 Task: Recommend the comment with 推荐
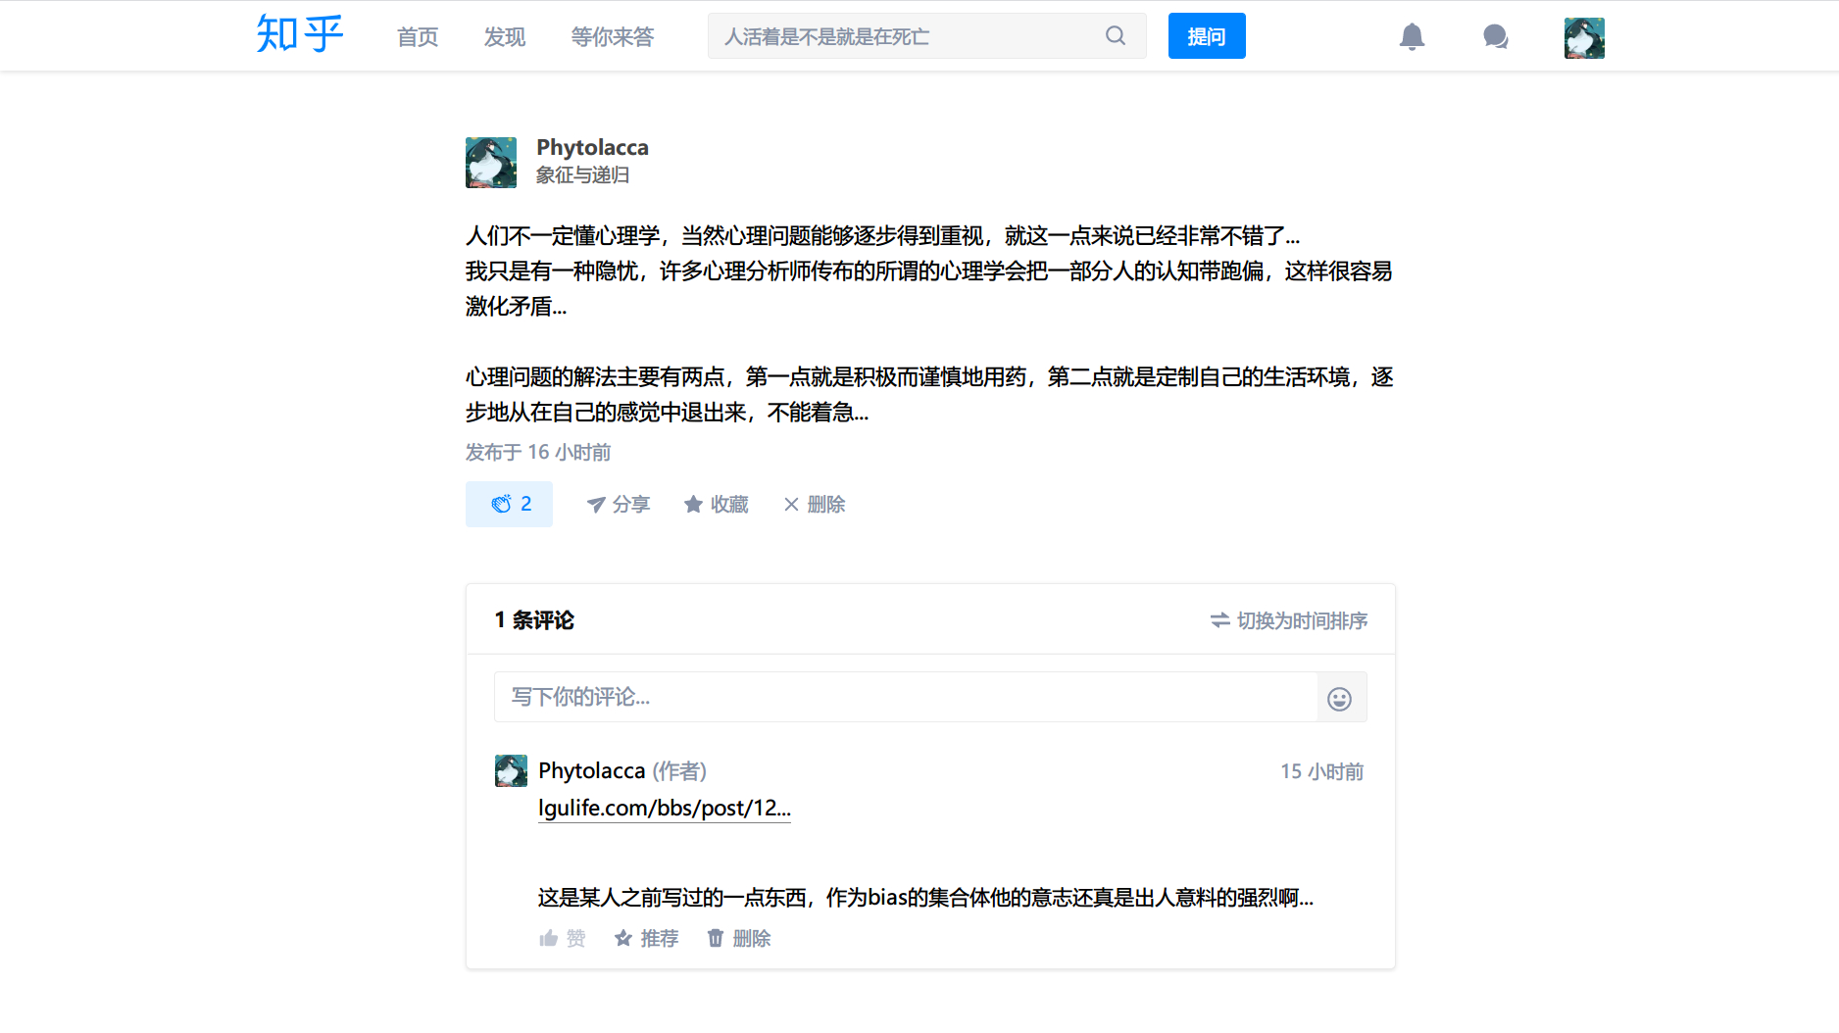646,938
